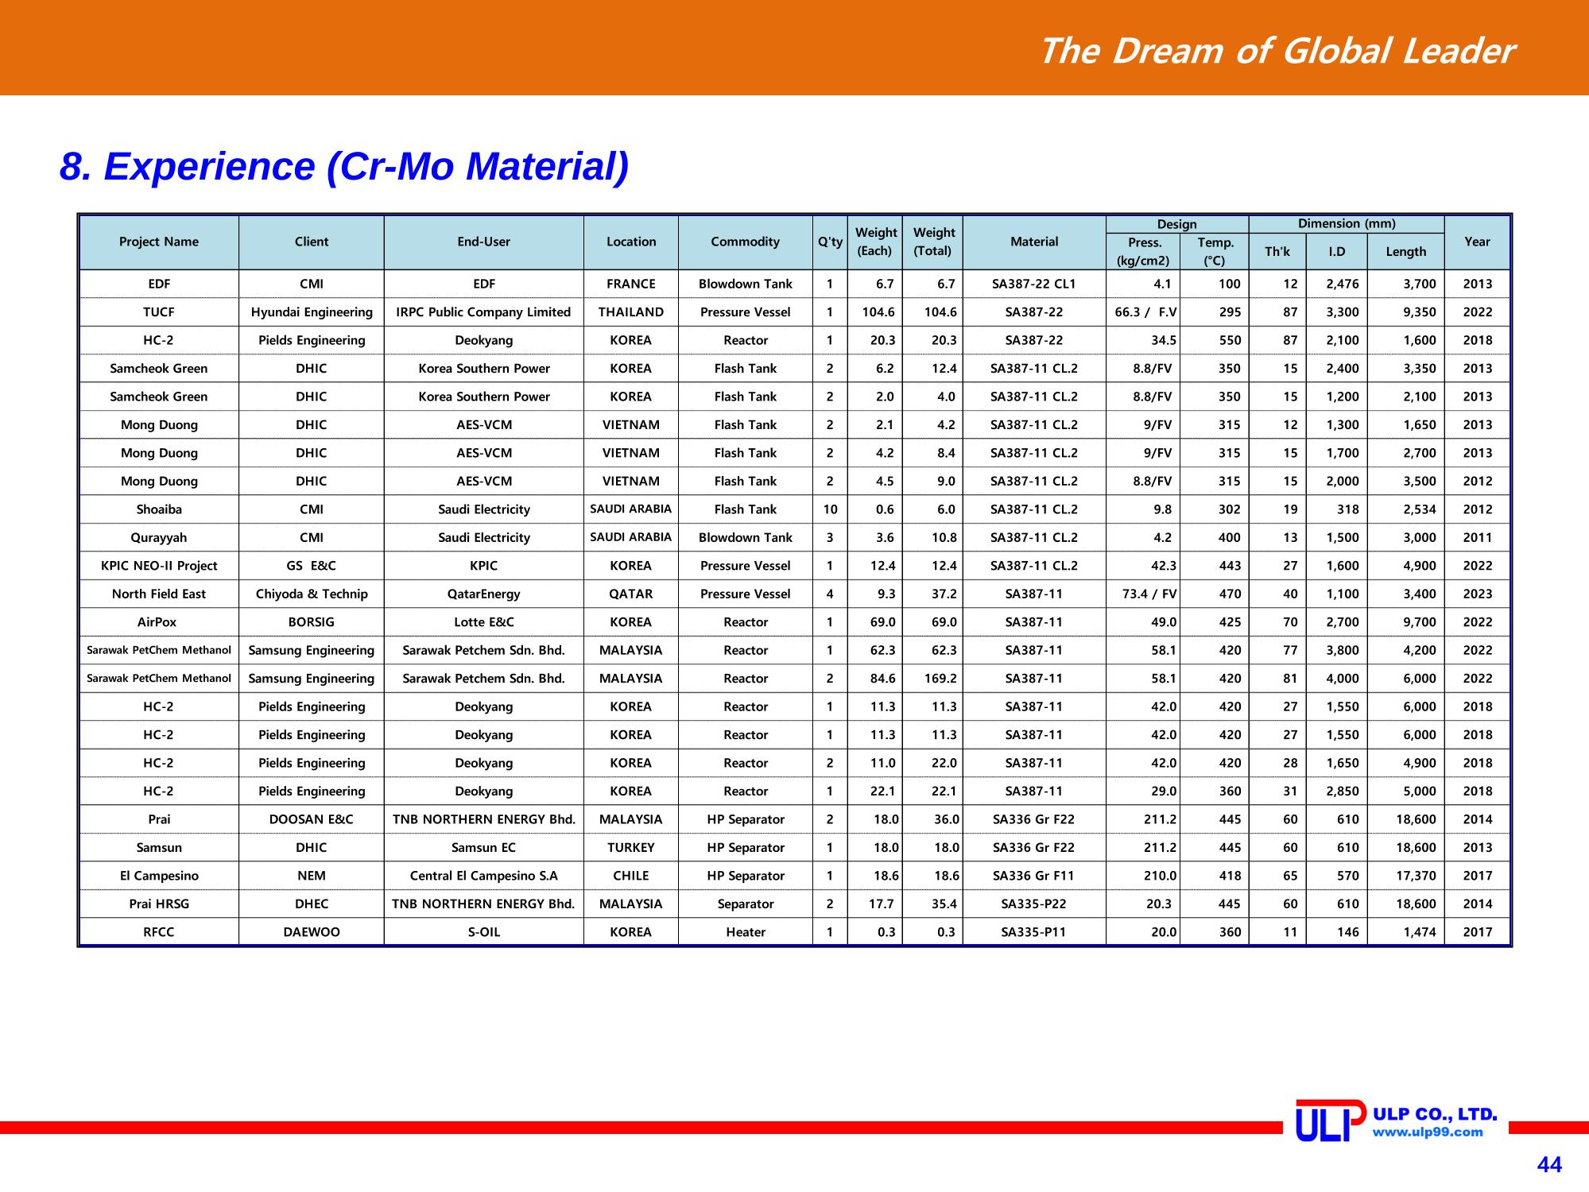Select the Project Name column header

[159, 242]
